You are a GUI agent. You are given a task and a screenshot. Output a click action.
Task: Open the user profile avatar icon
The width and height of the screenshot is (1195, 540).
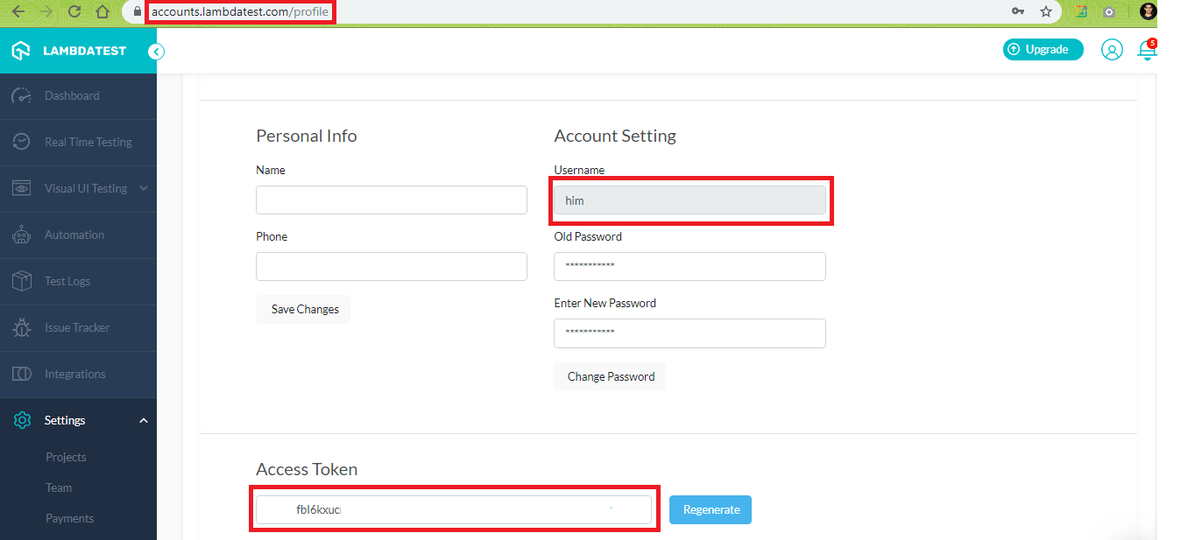1112,50
